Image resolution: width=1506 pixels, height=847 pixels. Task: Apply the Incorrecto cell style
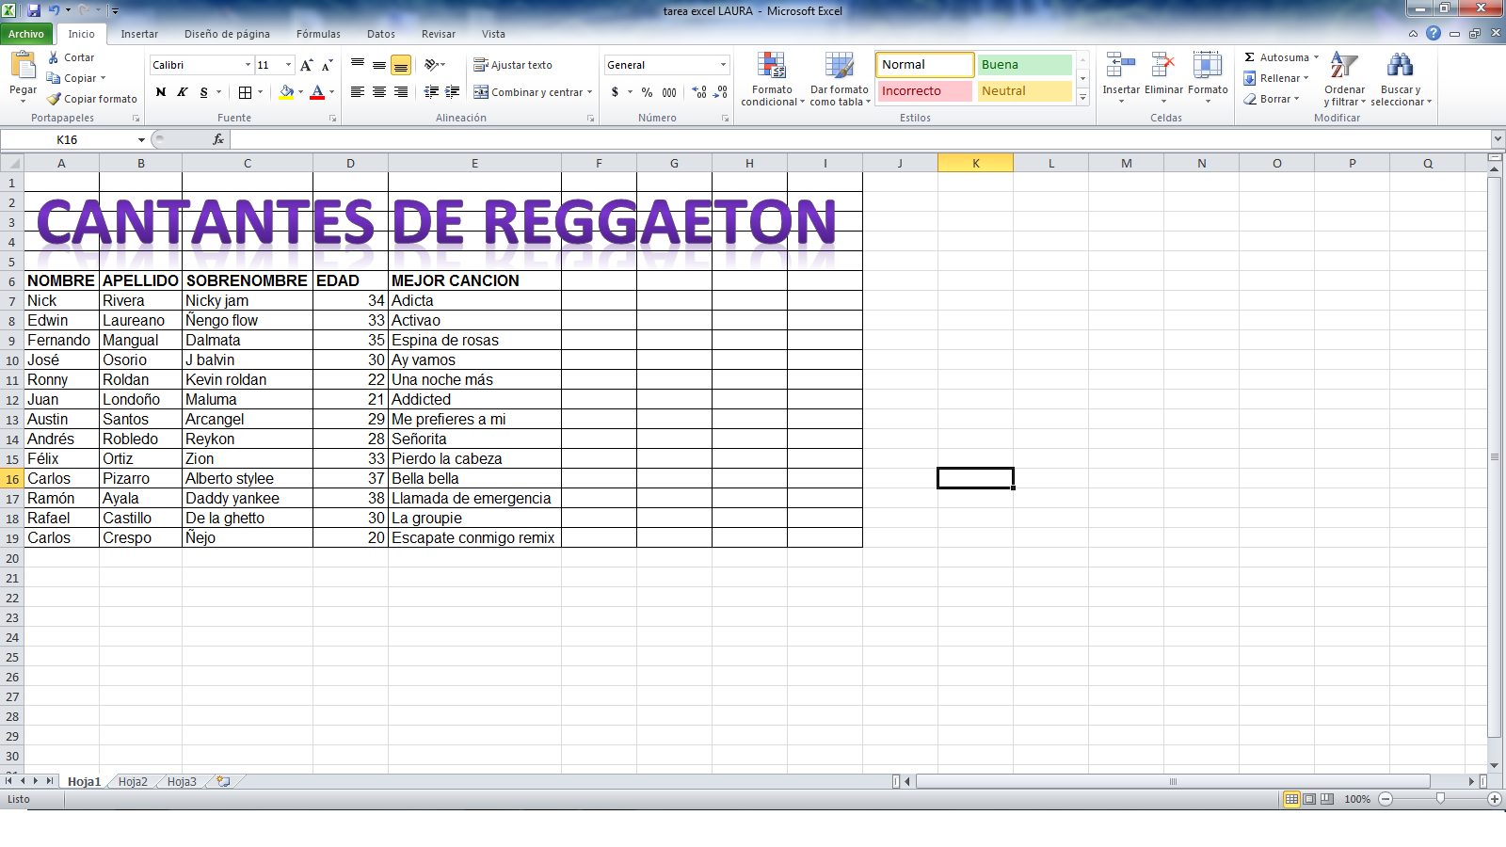(x=924, y=91)
